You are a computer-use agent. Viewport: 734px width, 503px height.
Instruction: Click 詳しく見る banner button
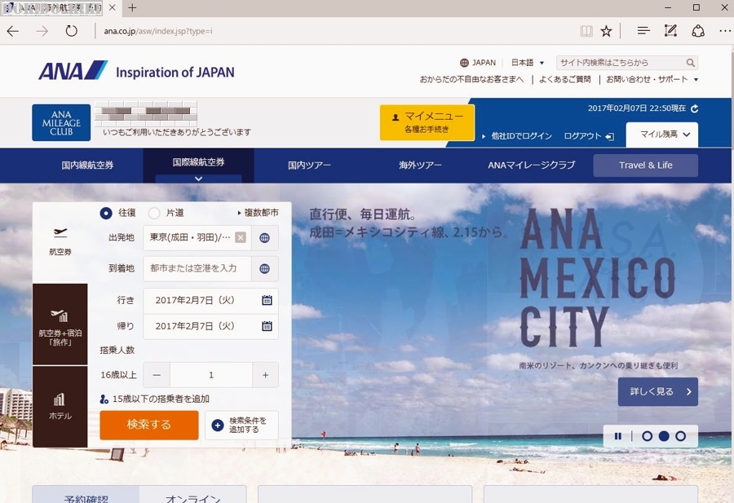[657, 391]
